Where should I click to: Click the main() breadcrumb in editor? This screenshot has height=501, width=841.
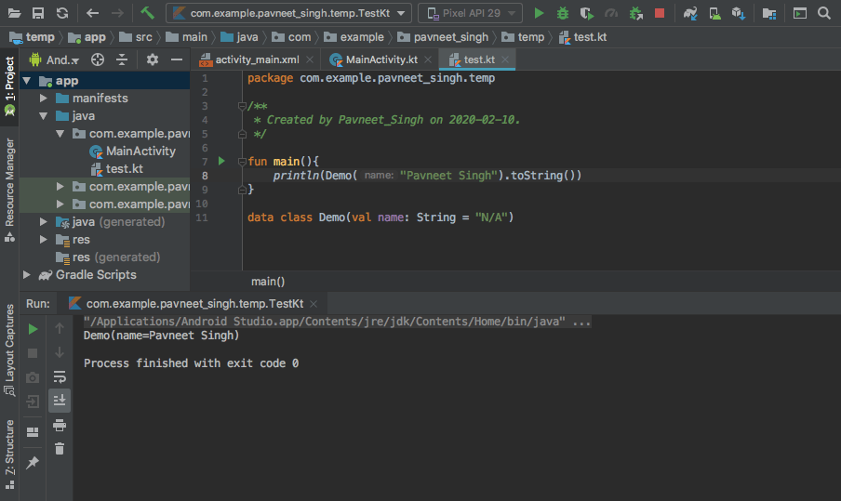[x=268, y=282]
